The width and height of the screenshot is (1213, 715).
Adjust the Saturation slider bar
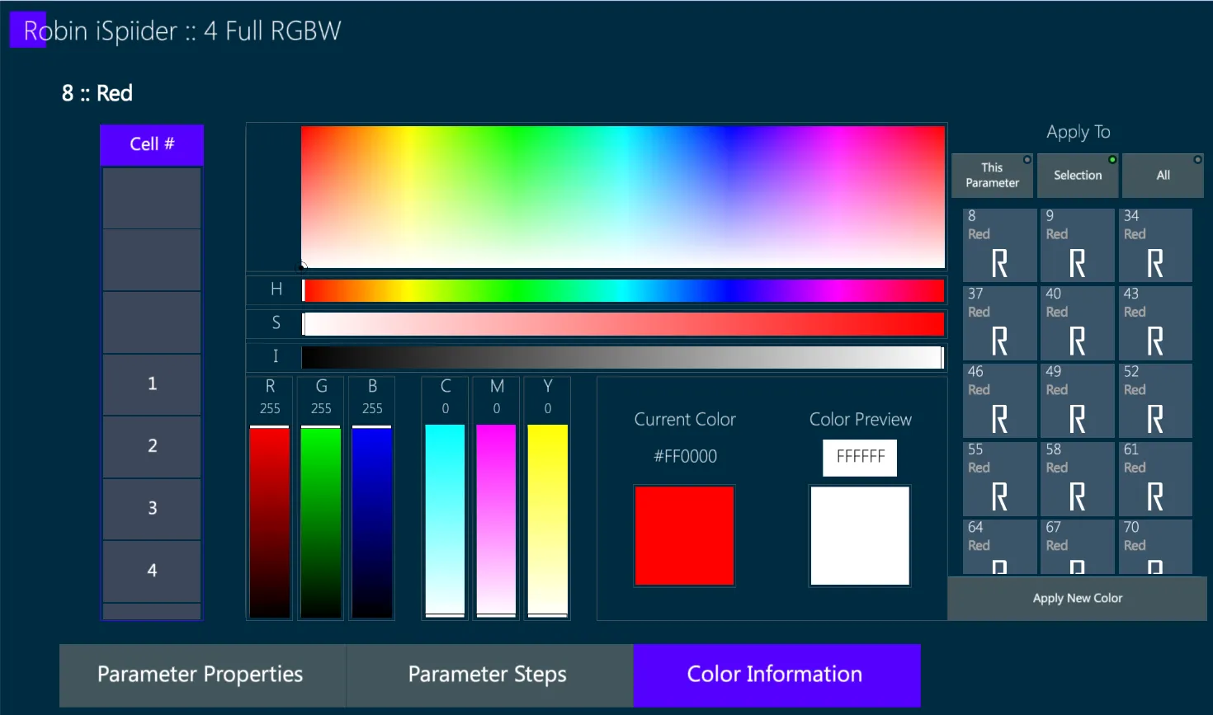click(623, 324)
